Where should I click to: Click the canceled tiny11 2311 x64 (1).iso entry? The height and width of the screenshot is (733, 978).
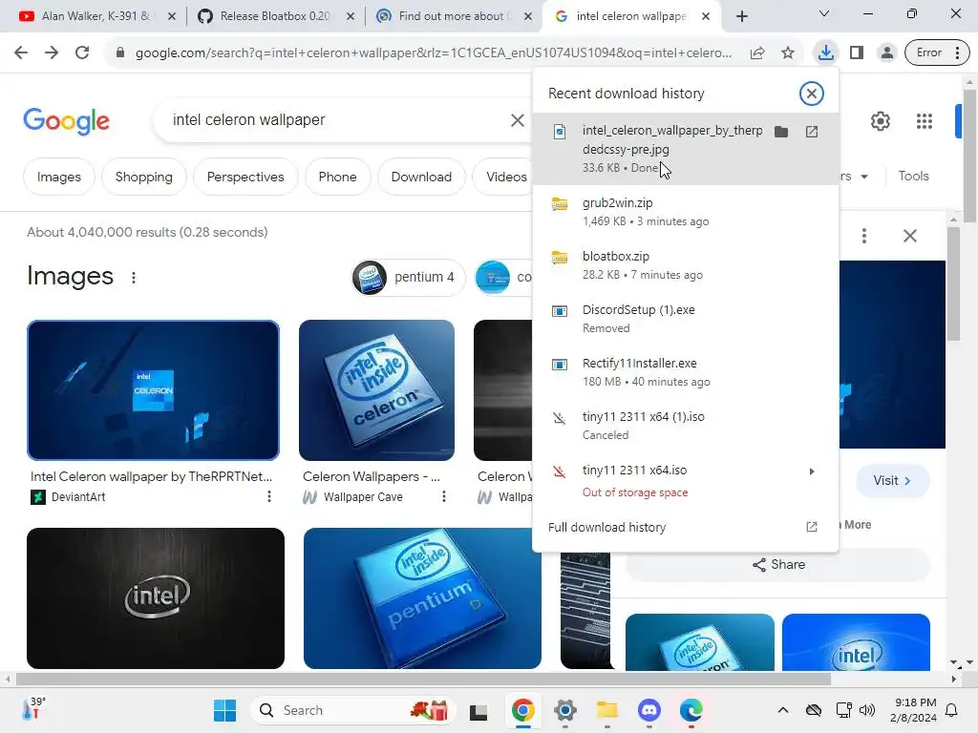(684, 426)
